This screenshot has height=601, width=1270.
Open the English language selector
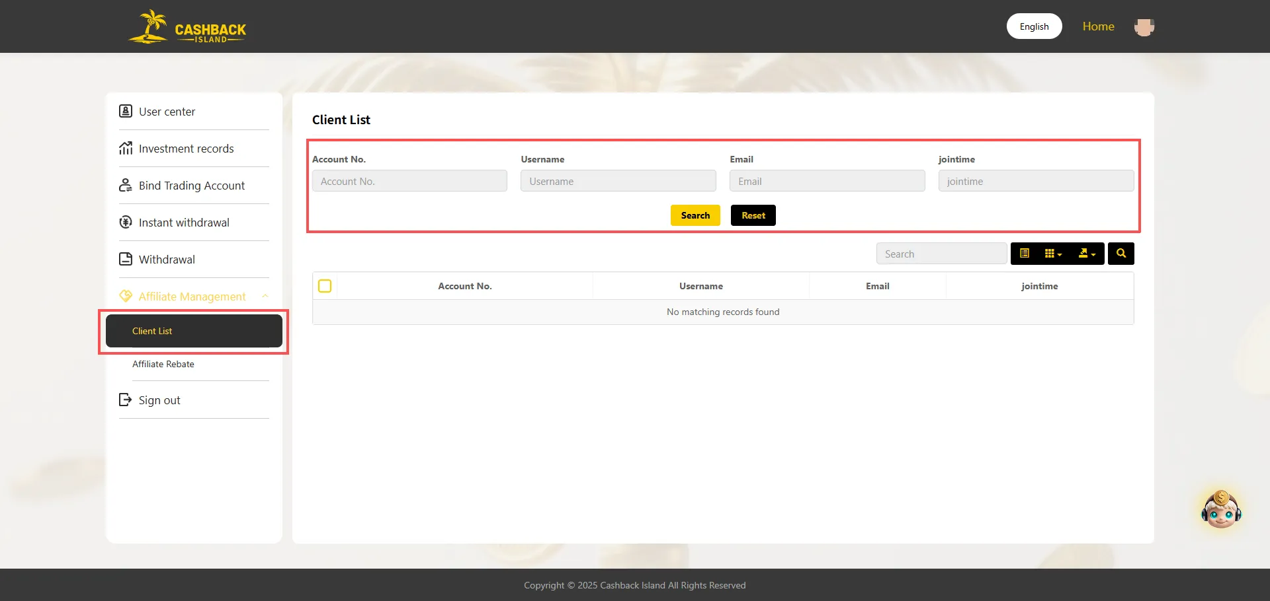coord(1034,26)
